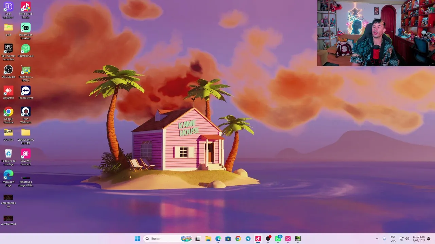Expand the hidden system tray icons

pyautogui.click(x=377, y=239)
